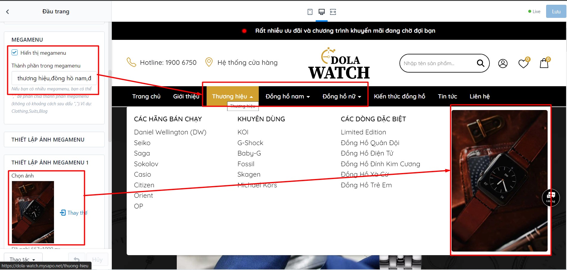Open the OP brand link
This screenshot has height=270, width=567.
139,206
